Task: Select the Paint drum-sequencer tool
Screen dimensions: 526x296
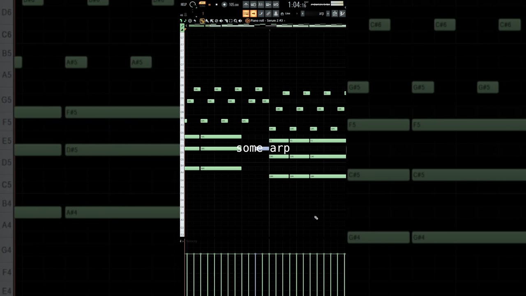Action: click(212, 21)
